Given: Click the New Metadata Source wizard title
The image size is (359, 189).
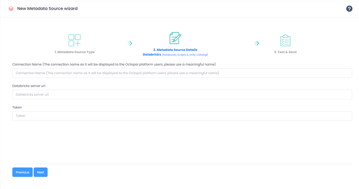Looking at the screenshot, I should pyautogui.click(x=47, y=9).
